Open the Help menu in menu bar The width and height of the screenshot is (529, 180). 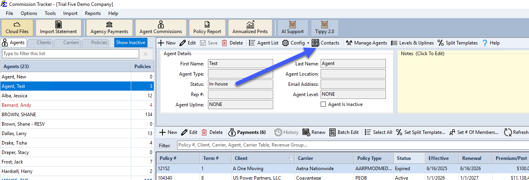pyautogui.click(x=113, y=13)
